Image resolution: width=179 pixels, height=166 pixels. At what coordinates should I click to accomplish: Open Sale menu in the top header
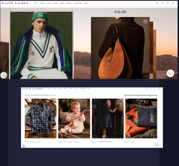pyautogui.click(x=86, y=3)
